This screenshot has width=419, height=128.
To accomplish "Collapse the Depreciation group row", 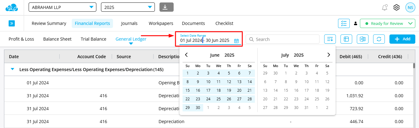I will [12, 70].
